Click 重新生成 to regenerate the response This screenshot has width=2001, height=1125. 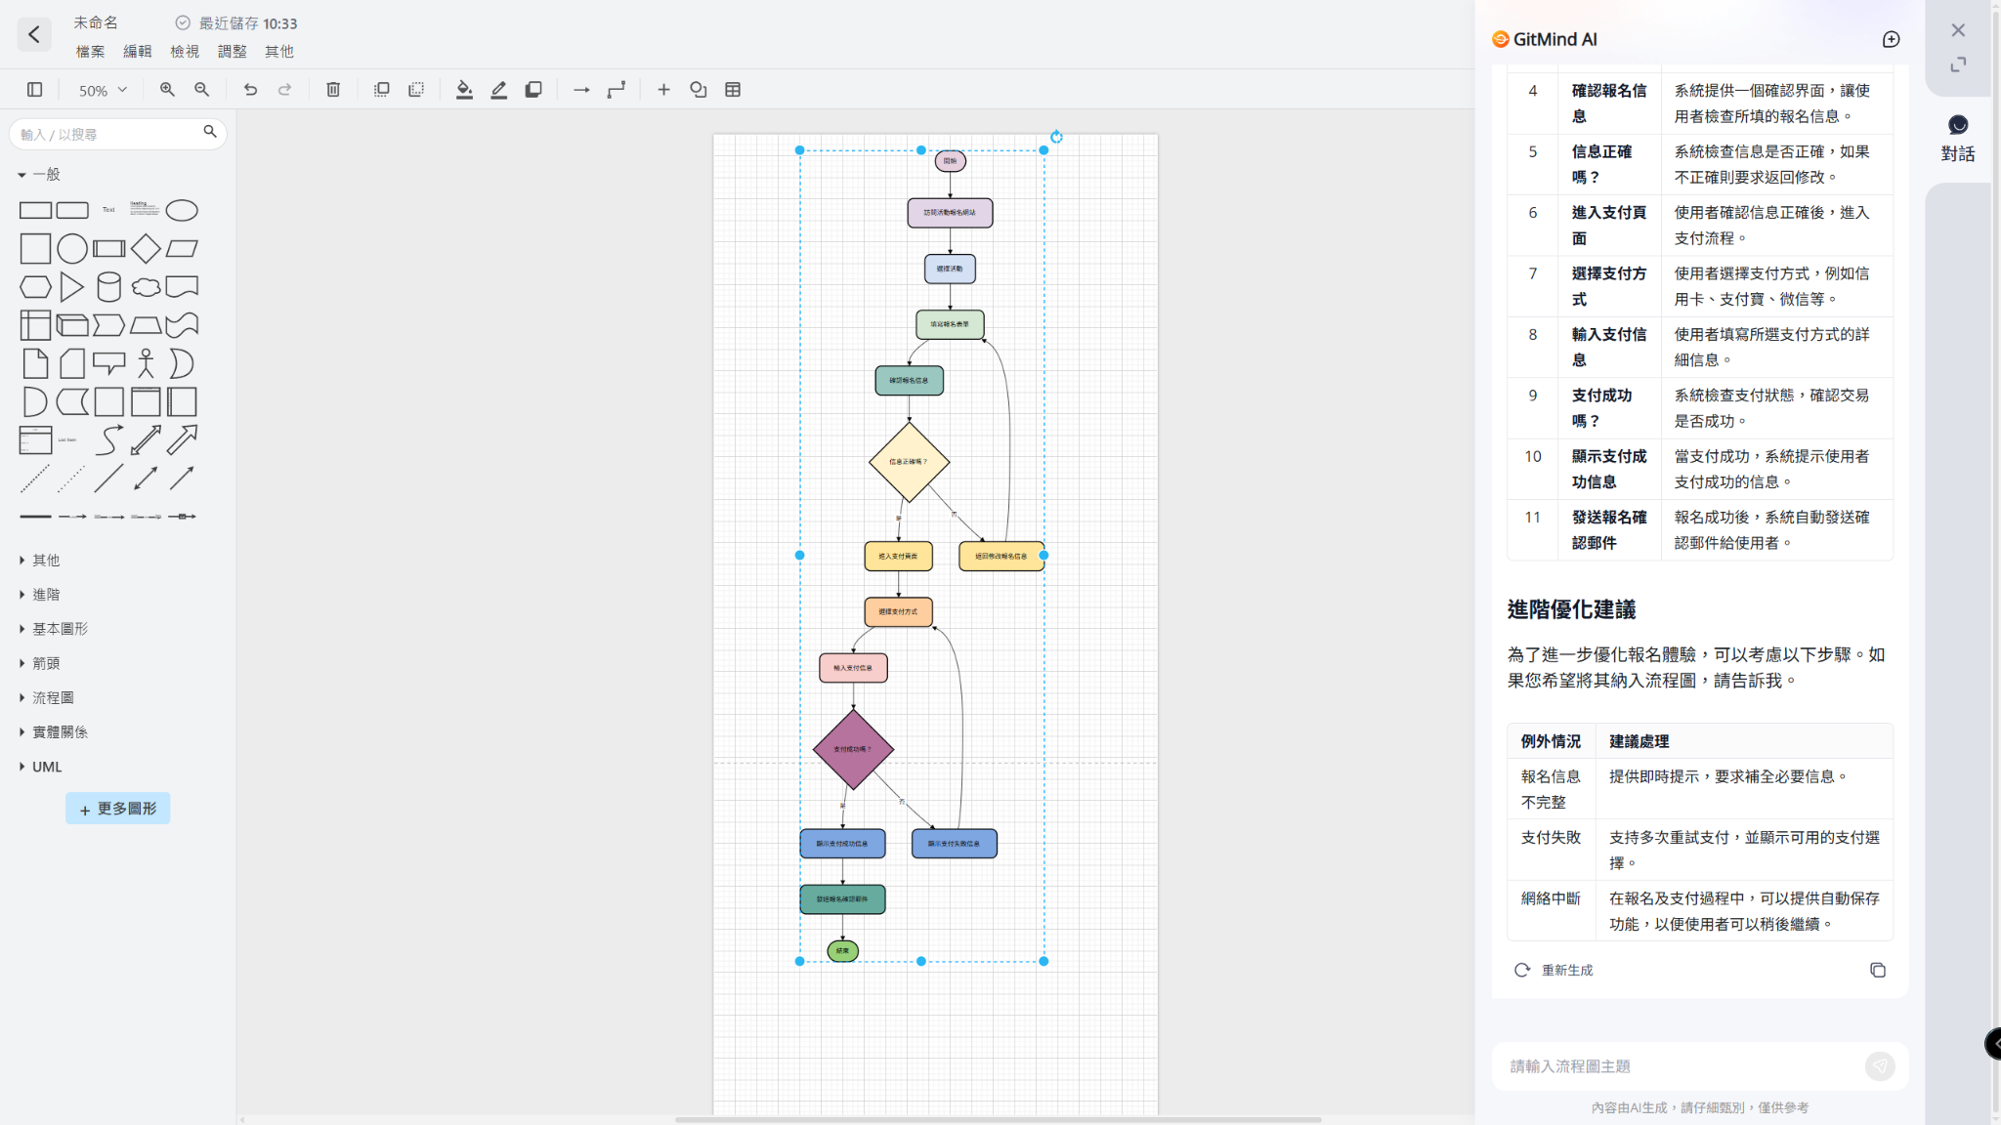[1554, 971]
